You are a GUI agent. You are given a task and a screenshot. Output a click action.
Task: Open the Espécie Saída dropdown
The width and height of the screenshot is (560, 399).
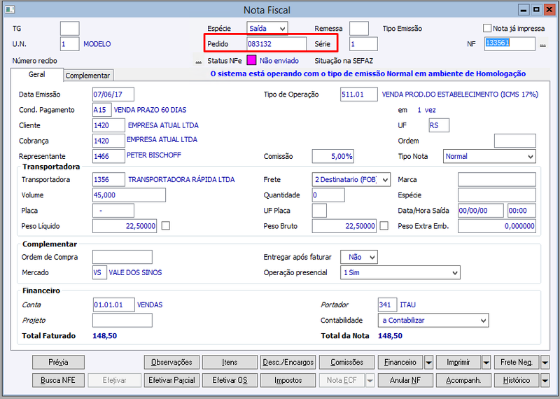pos(267,29)
